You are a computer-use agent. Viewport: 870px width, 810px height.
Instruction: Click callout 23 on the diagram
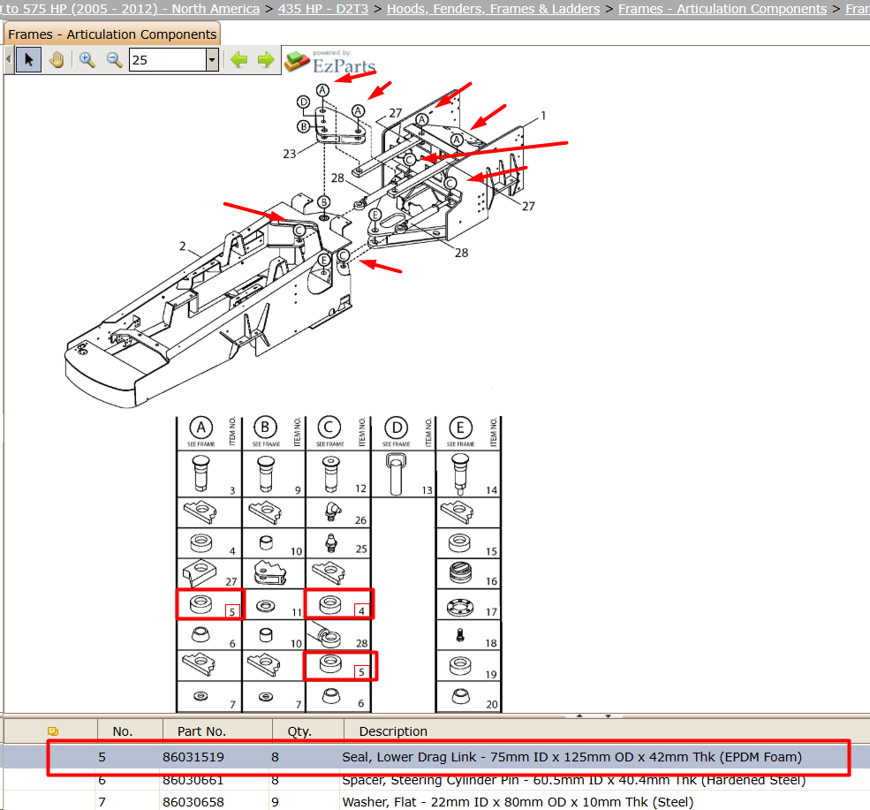pos(290,154)
